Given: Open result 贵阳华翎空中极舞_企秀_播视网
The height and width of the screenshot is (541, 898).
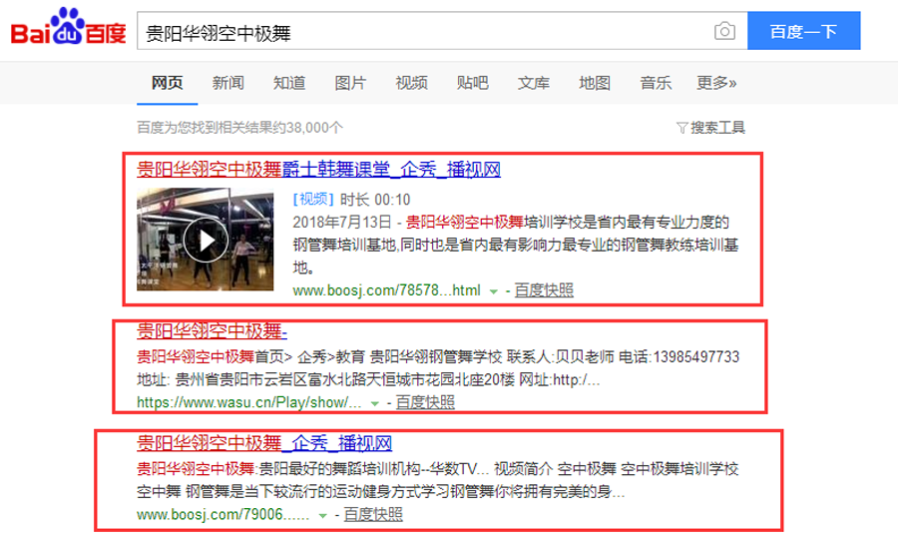Looking at the screenshot, I should click(264, 443).
